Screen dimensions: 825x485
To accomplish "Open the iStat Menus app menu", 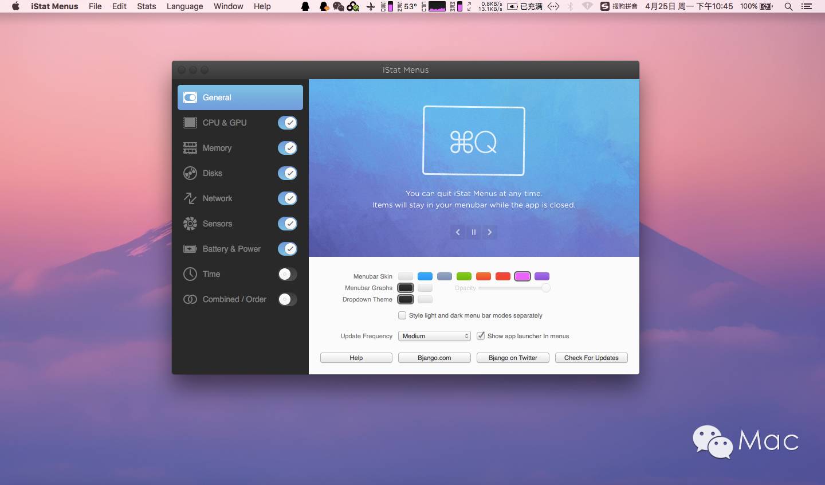I will [54, 6].
